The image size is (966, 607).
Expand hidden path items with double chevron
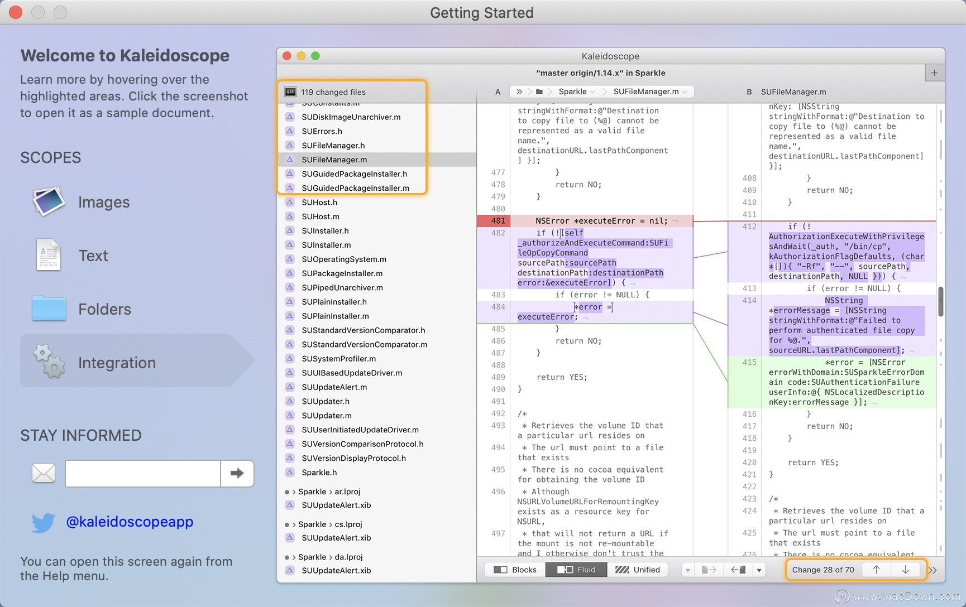519,91
